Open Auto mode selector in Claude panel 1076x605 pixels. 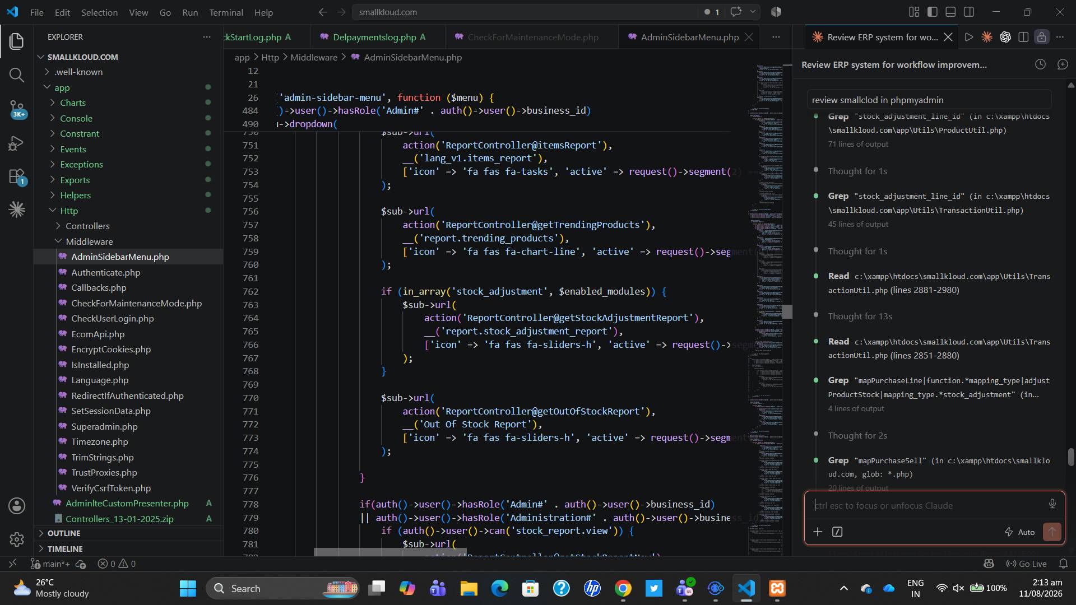coord(1019,532)
